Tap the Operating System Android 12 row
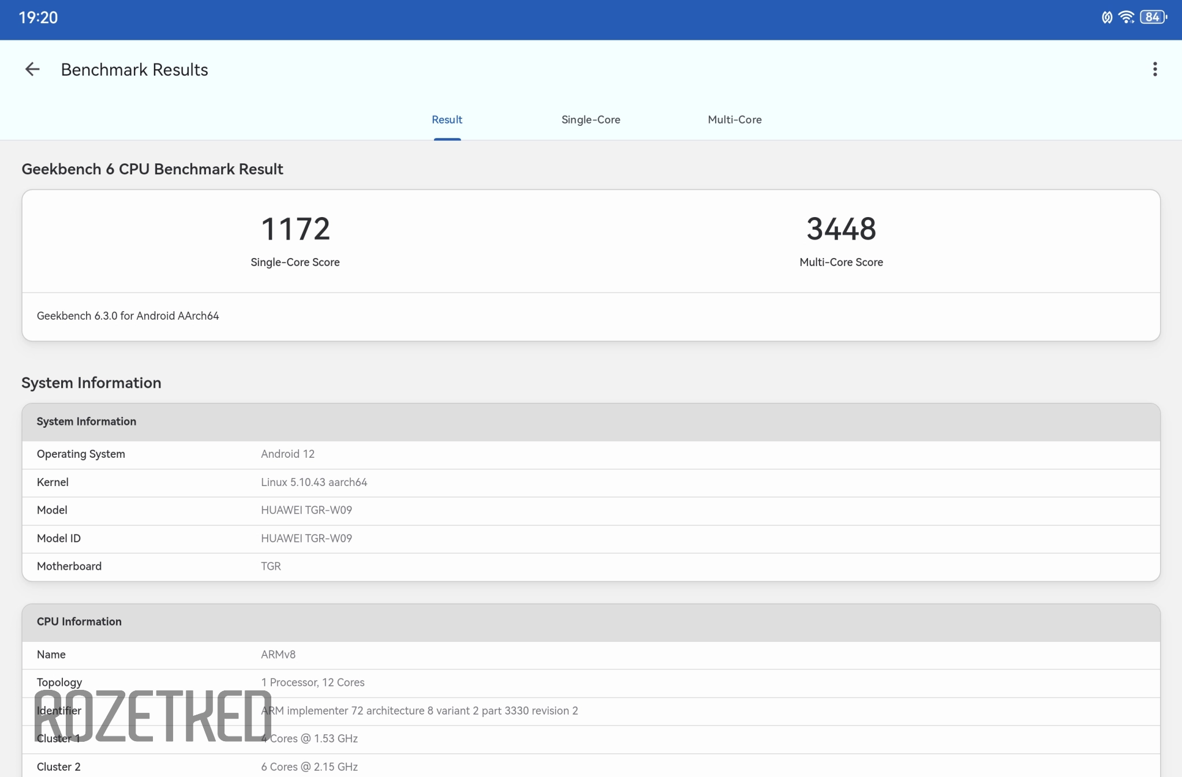This screenshot has width=1182, height=777. pos(287,454)
